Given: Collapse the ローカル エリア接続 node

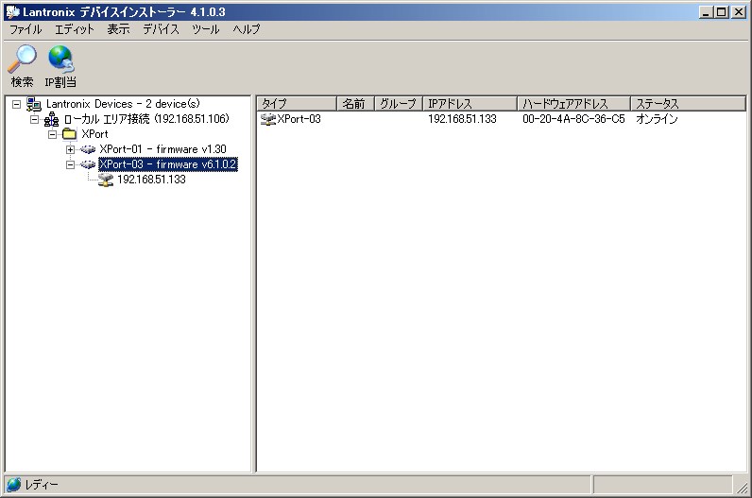Looking at the screenshot, I should pyautogui.click(x=34, y=119).
